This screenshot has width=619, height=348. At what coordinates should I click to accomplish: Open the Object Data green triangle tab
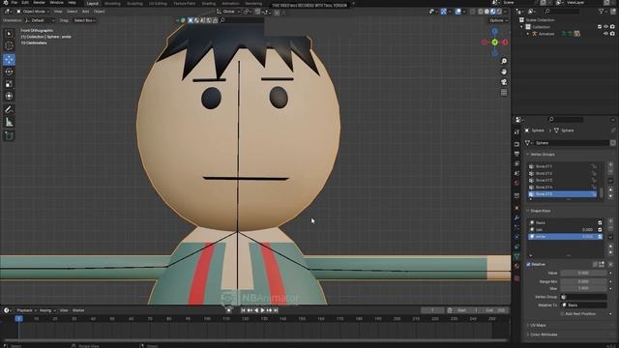tap(516, 257)
